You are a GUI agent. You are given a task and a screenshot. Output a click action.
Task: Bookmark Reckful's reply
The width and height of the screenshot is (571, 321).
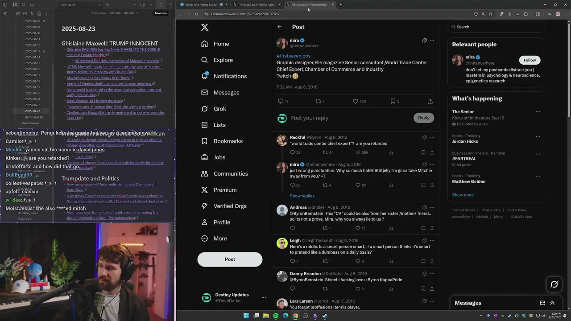(x=423, y=152)
